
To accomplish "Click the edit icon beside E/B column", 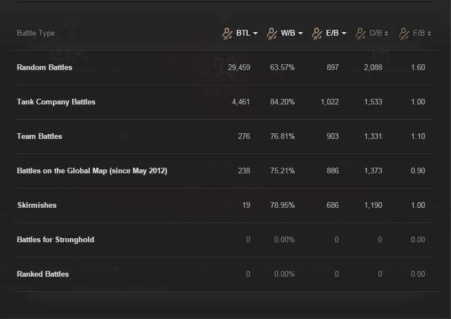I will tap(317, 34).
